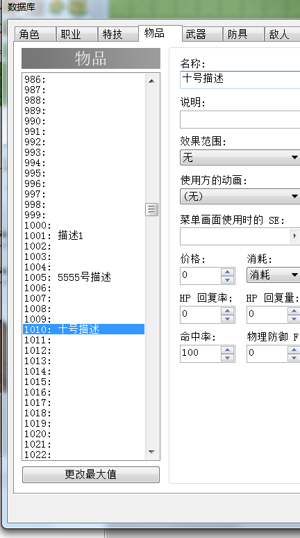The height and width of the screenshot is (538, 300).
Task: Click the item list scroll-up arrow
Action: 151,81
